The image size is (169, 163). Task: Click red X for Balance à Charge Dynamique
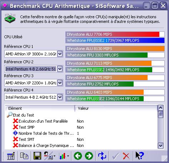[x=15, y=145]
